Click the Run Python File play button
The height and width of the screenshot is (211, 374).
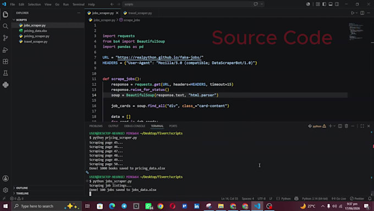coord(353,13)
